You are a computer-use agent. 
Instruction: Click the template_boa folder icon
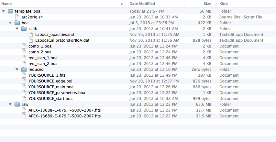tap(11, 11)
